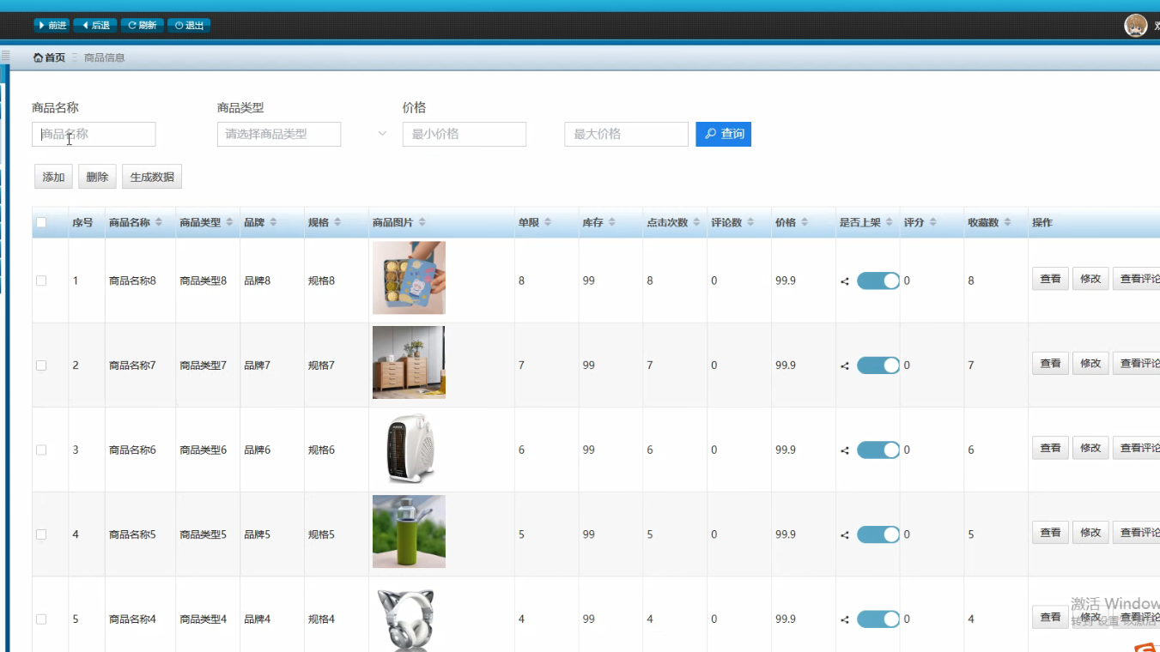This screenshot has width=1160, height=652.
Task: Open the 商品名称7 furniture image thumbnail
Action: 409,362
